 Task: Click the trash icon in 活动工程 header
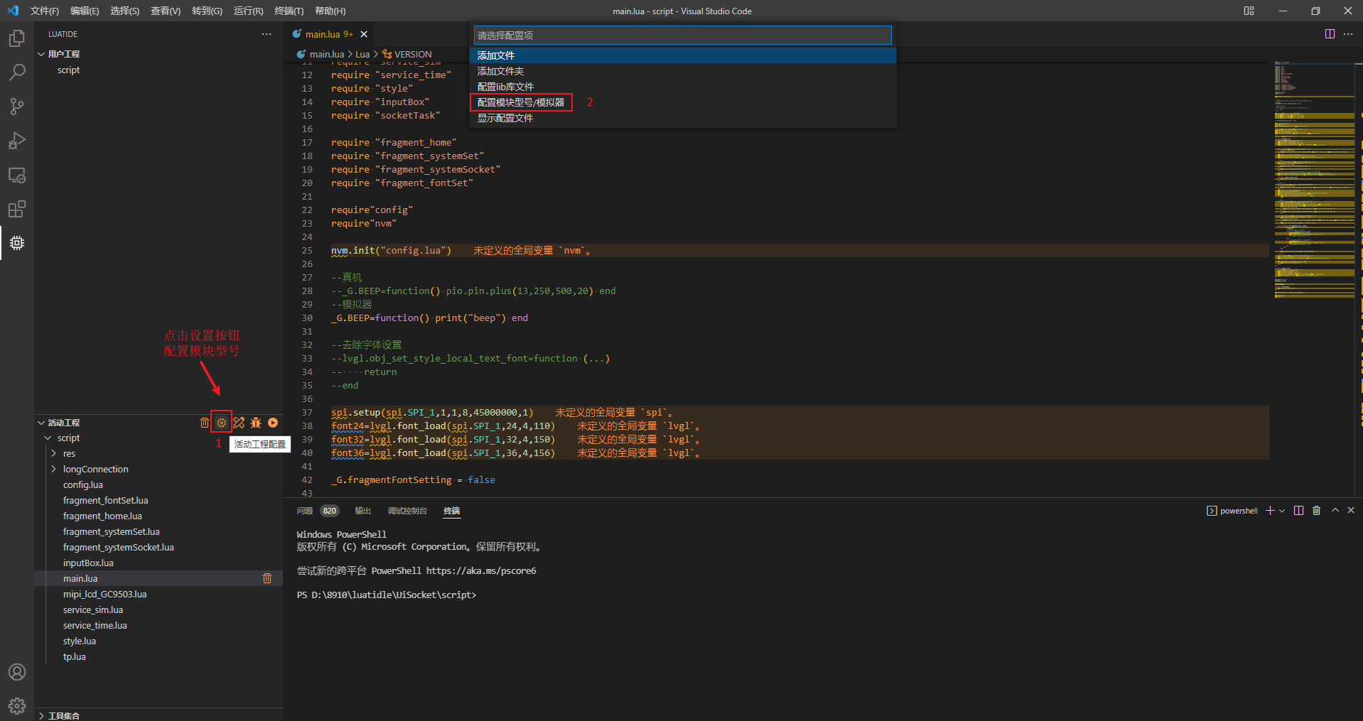(x=205, y=423)
